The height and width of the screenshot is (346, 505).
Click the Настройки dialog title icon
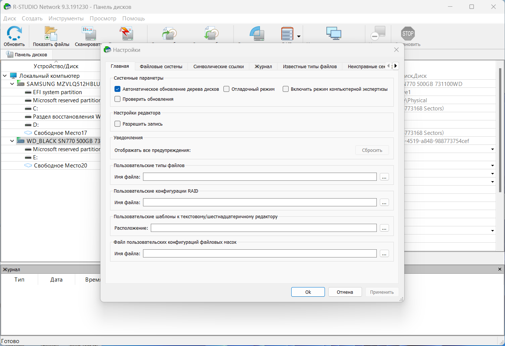pos(107,50)
